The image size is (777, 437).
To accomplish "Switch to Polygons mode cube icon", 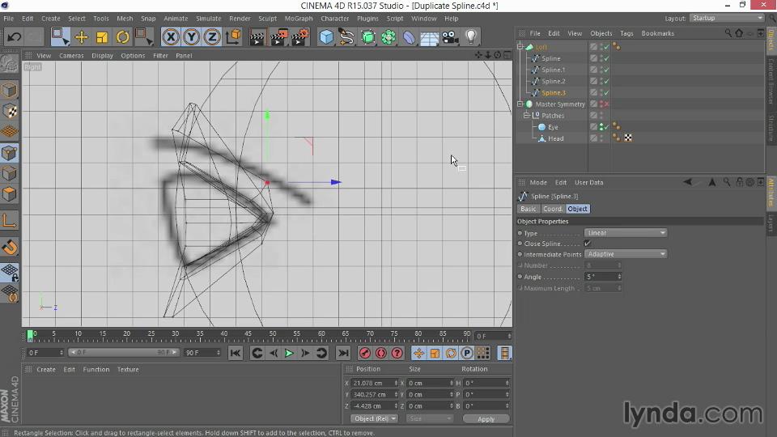I will [x=10, y=194].
